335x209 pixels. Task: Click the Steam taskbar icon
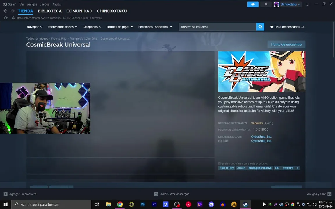(245, 204)
